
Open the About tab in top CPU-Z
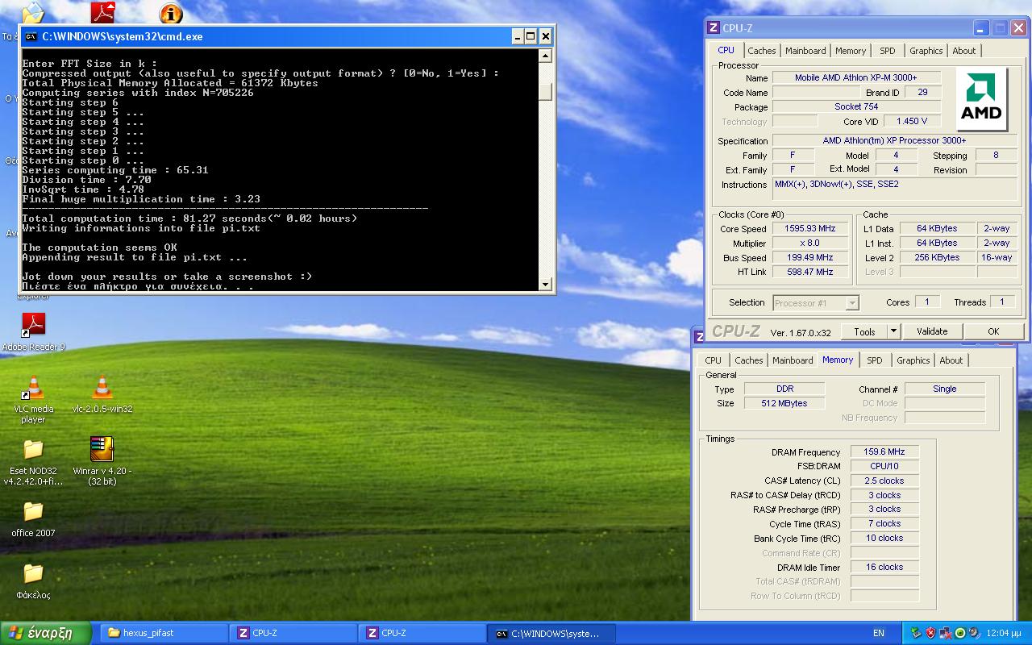pos(964,51)
